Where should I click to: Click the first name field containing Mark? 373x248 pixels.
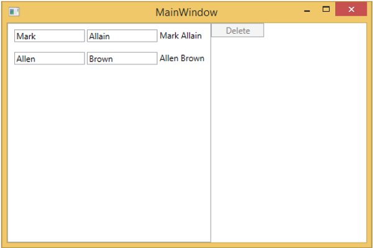50,36
